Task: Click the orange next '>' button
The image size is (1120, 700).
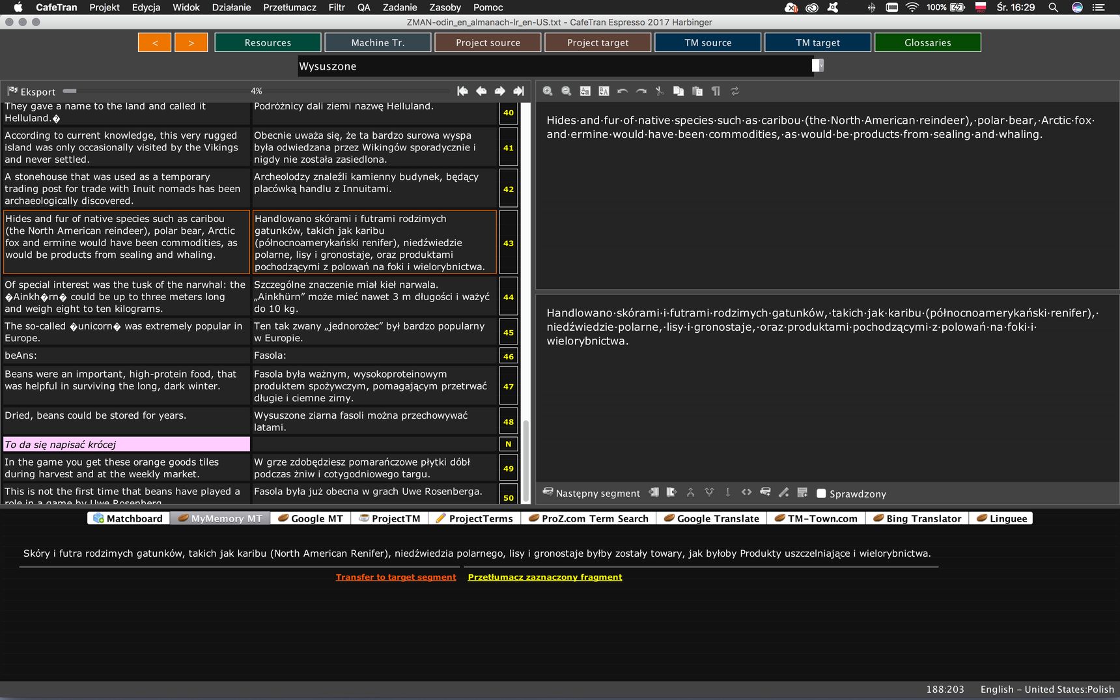Action: point(191,42)
